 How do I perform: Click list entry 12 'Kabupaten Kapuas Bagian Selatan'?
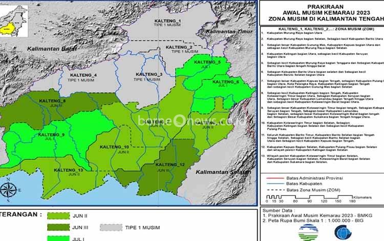point(322,148)
